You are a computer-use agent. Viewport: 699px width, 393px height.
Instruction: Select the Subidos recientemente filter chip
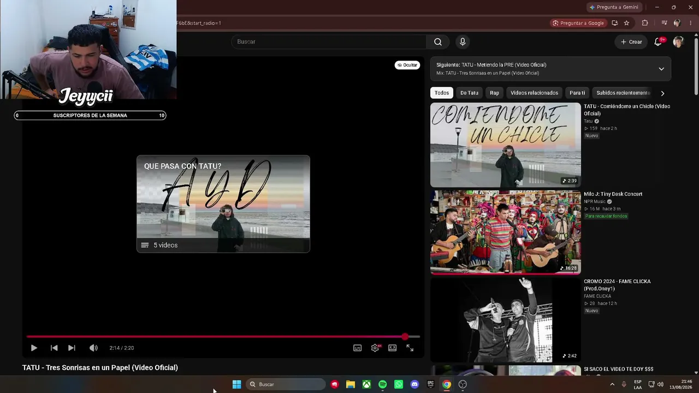(x=623, y=93)
